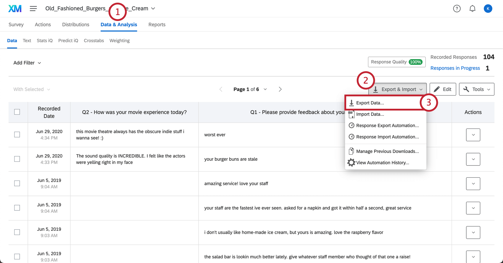Expand actions dropdown for first response row
This screenshot has height=263, width=503.
pos(473,135)
